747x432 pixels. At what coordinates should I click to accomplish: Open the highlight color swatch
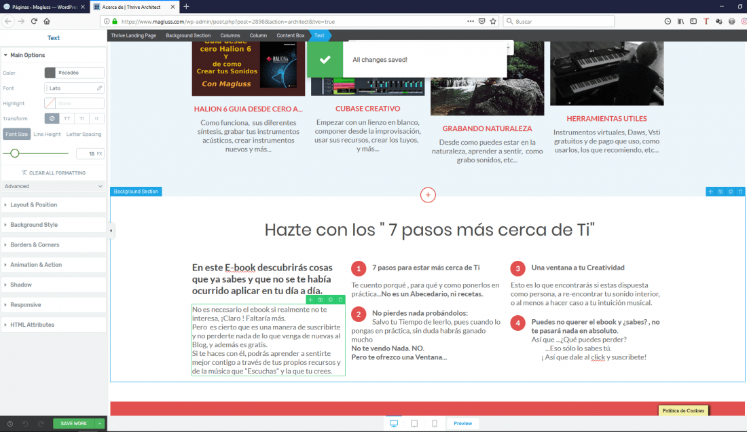coord(50,103)
